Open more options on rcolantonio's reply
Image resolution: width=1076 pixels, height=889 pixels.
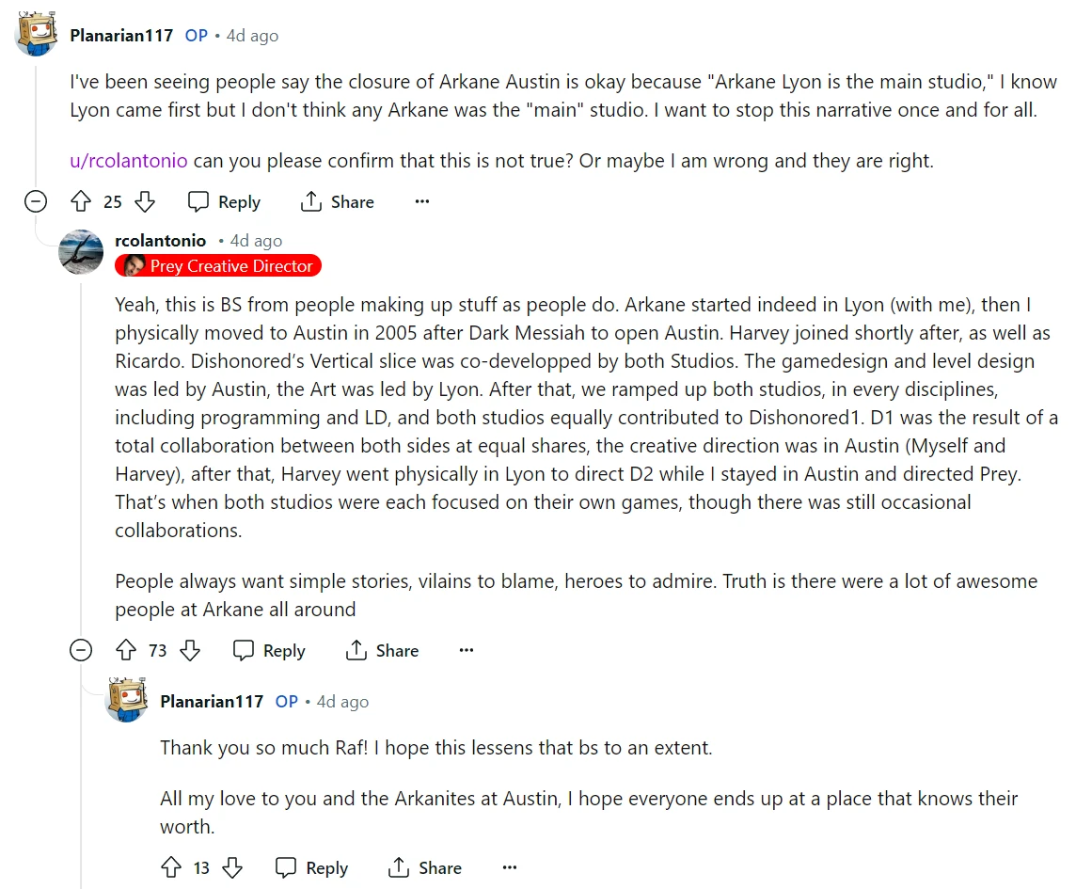[x=467, y=650]
